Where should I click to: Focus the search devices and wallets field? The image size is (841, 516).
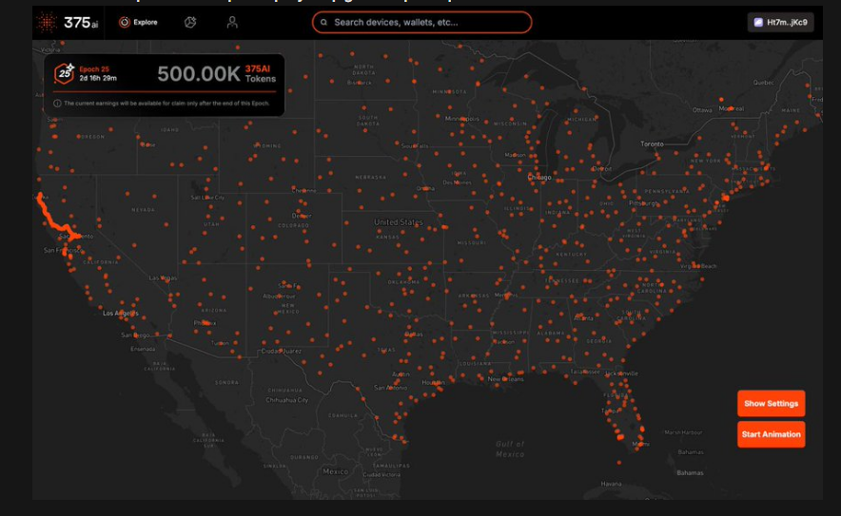pos(428,22)
